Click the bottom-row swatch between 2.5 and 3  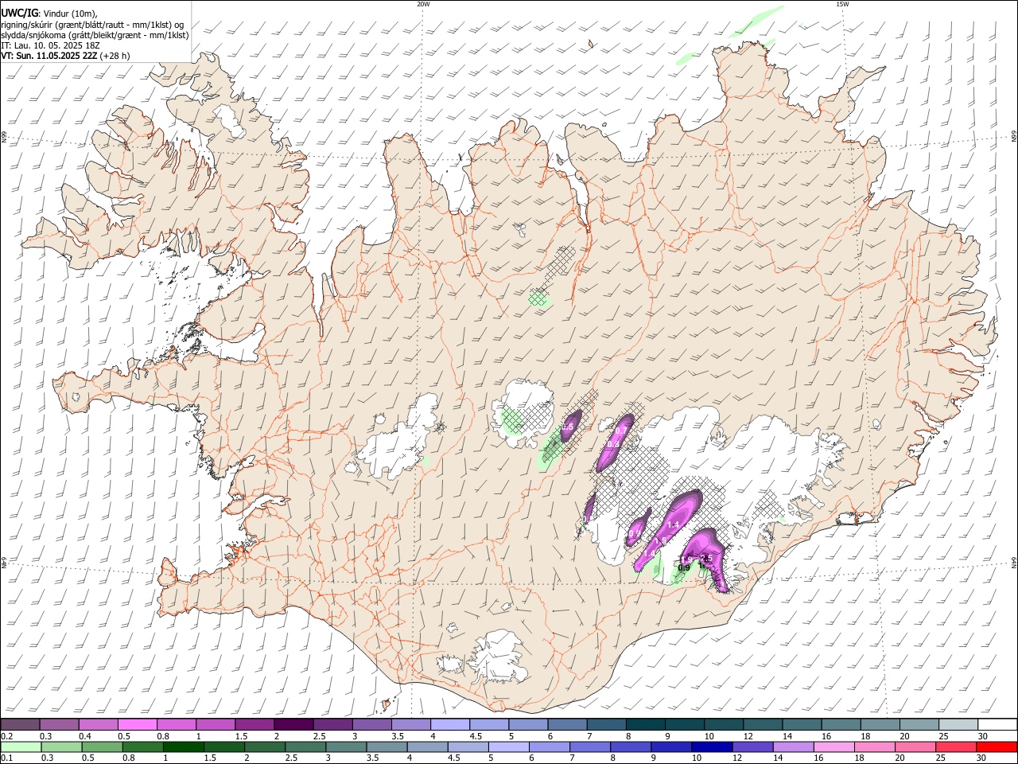305,746
